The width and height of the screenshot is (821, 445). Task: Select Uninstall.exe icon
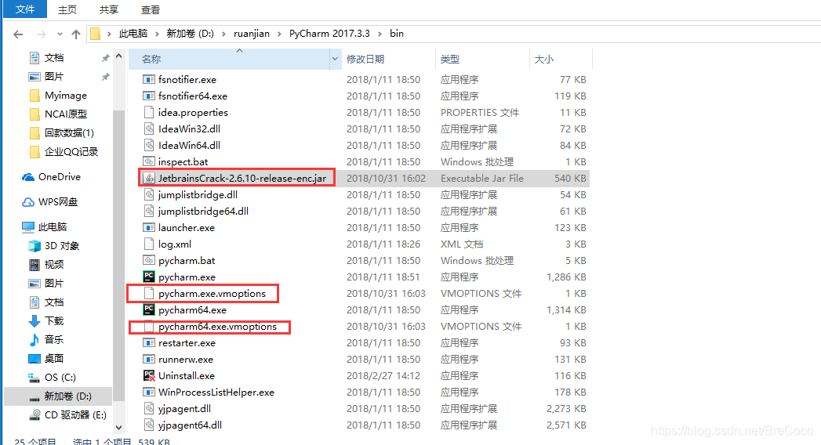coord(149,376)
